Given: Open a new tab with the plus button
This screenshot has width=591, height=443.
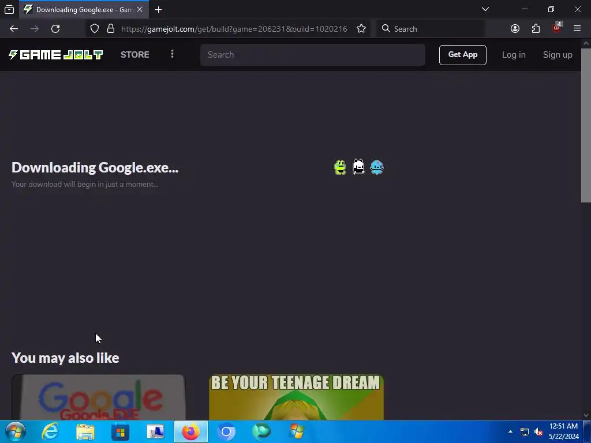Looking at the screenshot, I should click(159, 9).
